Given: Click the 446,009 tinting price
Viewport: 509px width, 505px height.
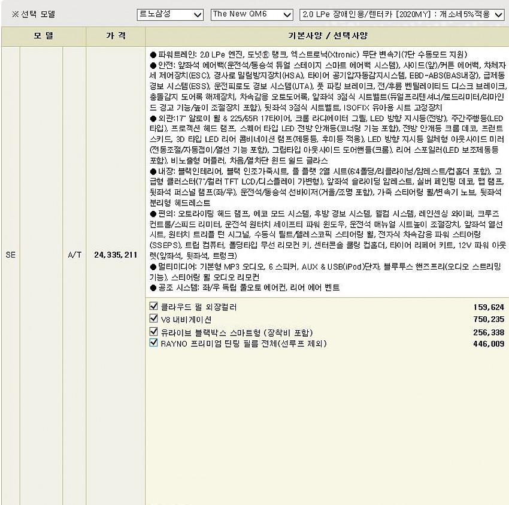Looking at the screenshot, I should pos(488,344).
